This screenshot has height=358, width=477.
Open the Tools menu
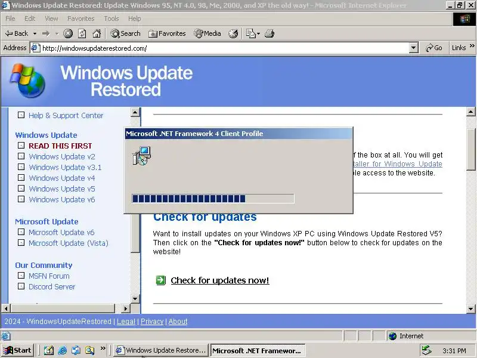[x=111, y=18]
